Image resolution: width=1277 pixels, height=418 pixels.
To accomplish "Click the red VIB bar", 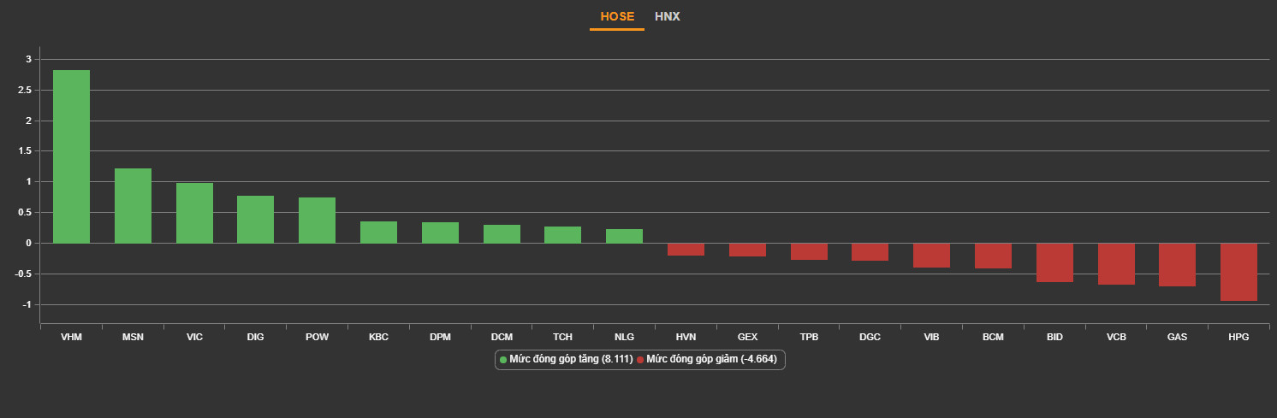I will pyautogui.click(x=931, y=256).
